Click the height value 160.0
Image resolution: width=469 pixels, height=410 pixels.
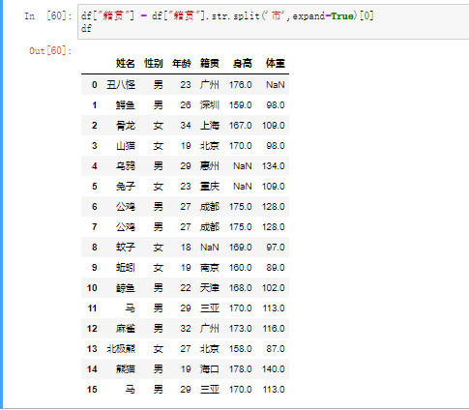(x=241, y=268)
